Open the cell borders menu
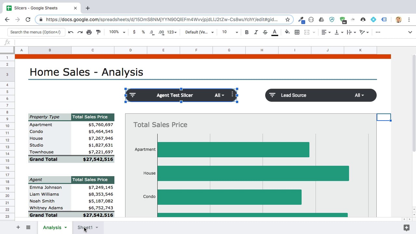Image resolution: width=416 pixels, height=234 pixels. [297, 32]
